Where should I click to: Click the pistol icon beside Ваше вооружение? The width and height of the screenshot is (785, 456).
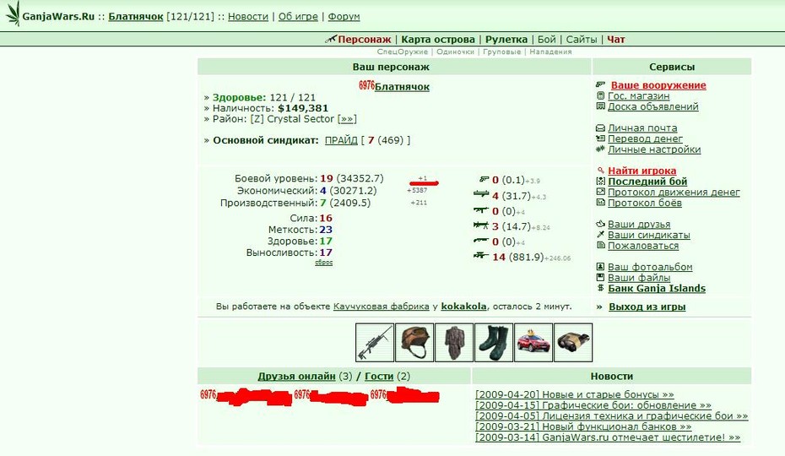coord(601,84)
